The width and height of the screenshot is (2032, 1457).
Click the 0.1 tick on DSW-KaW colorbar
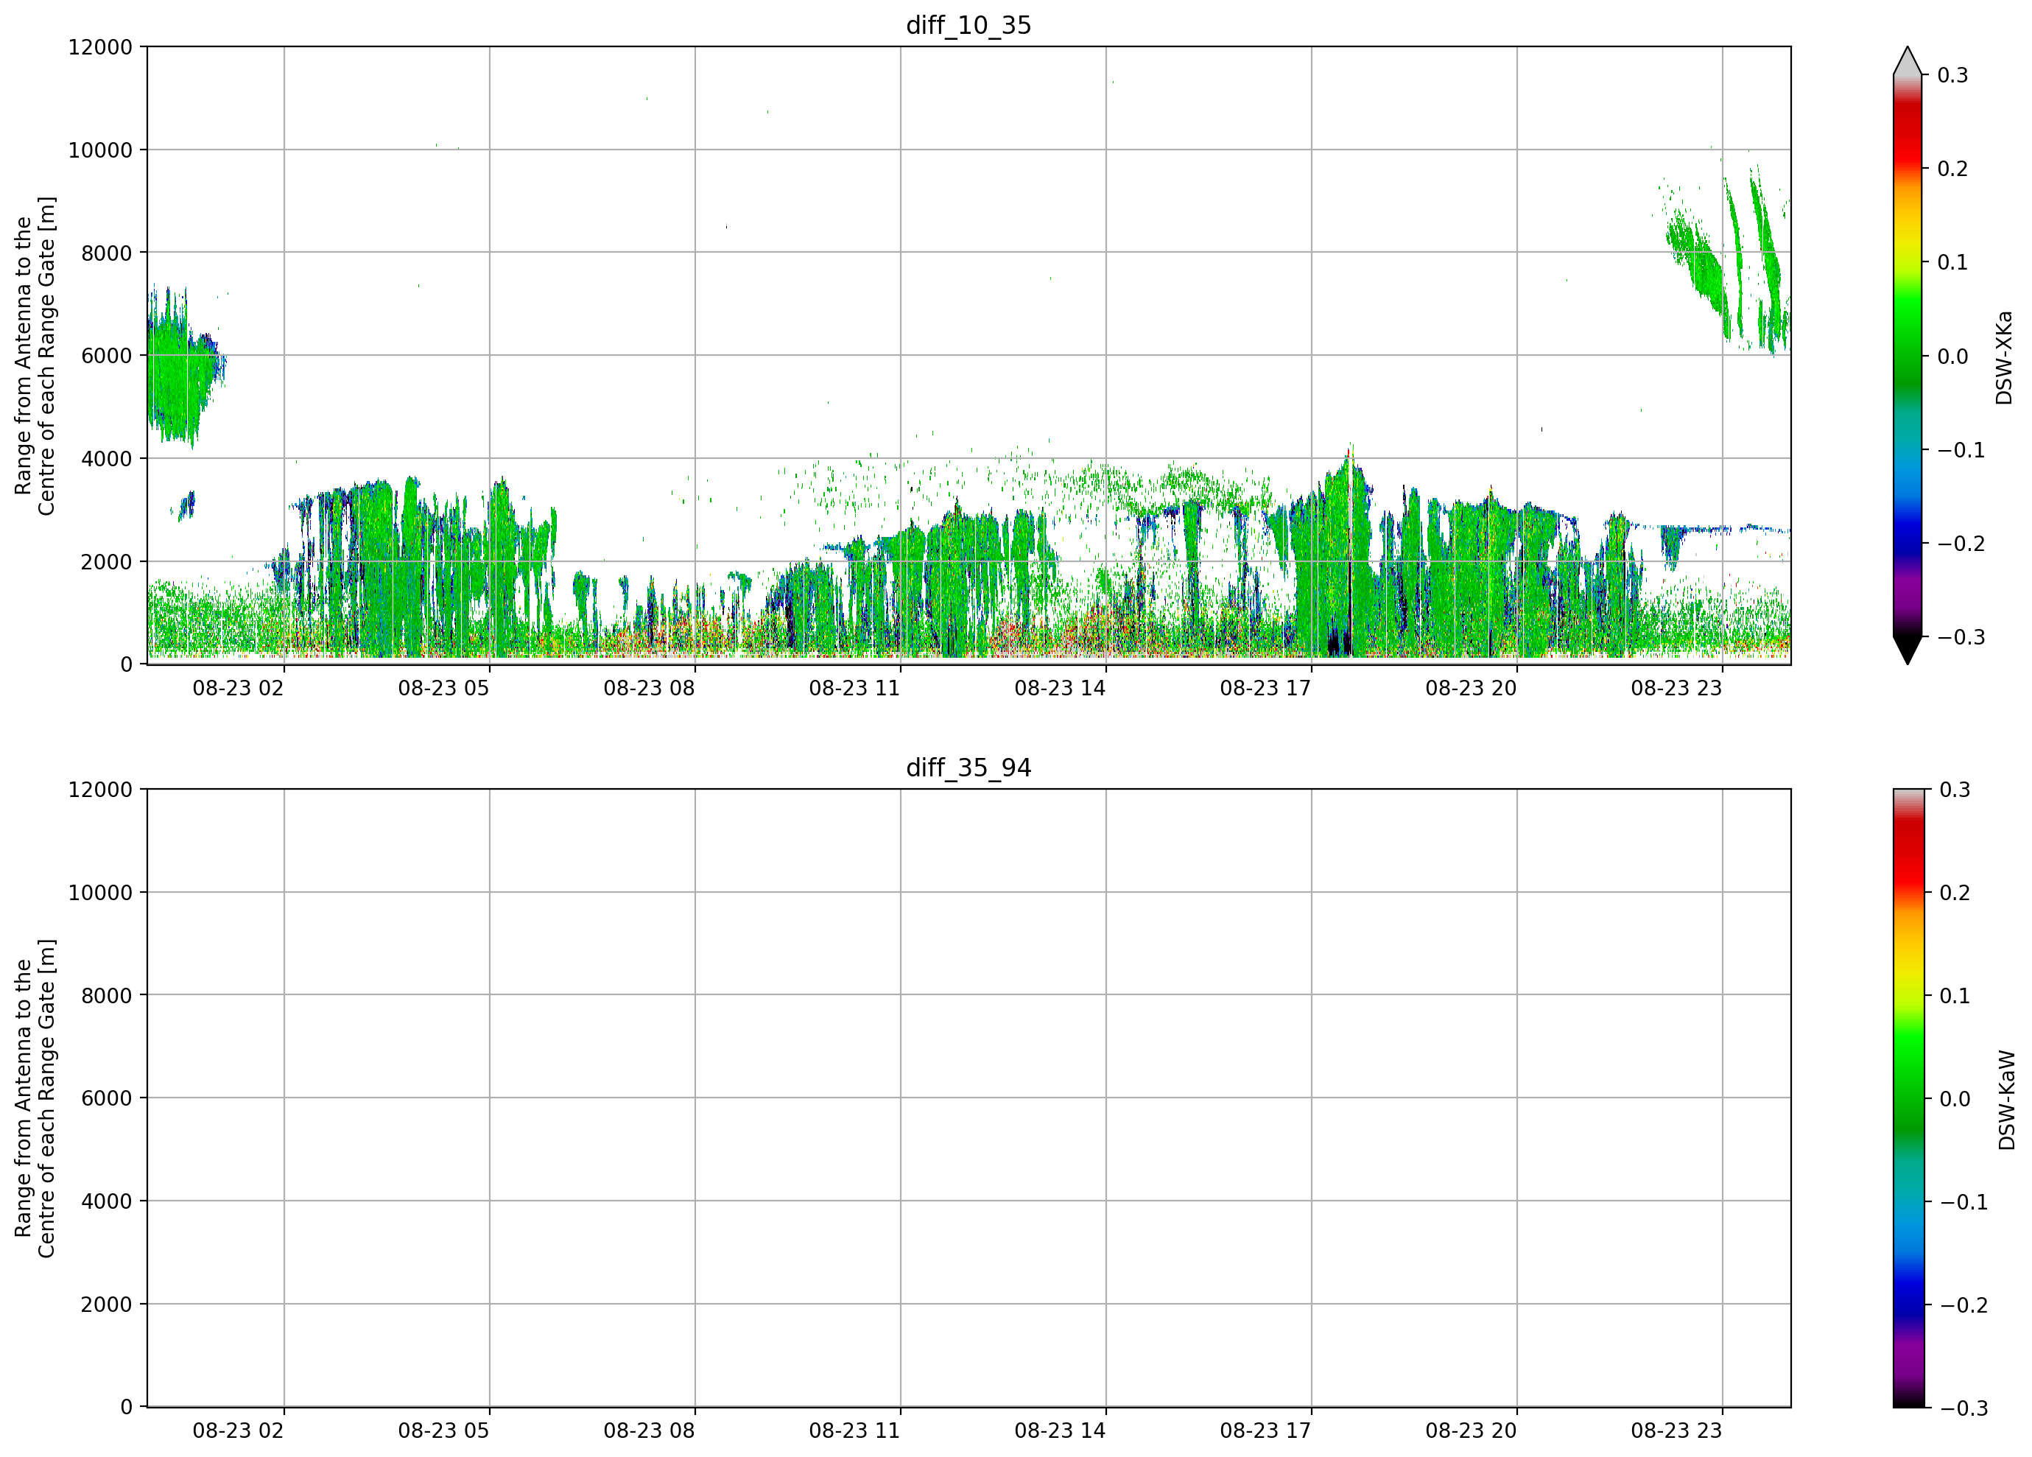1955,997
